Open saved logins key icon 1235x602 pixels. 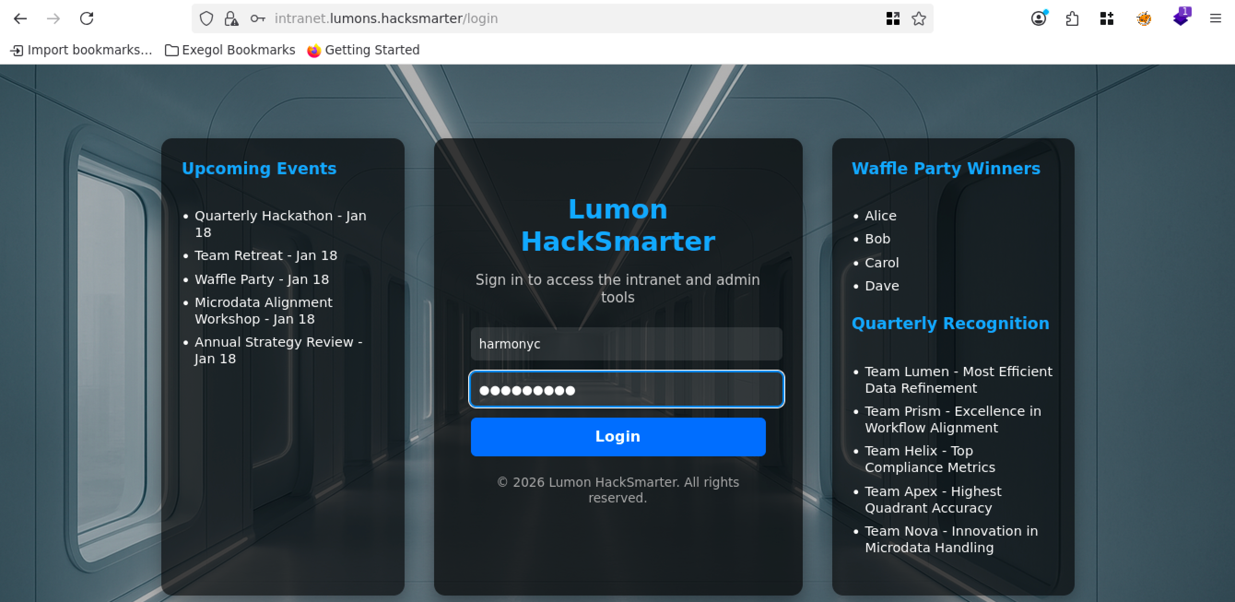click(258, 19)
